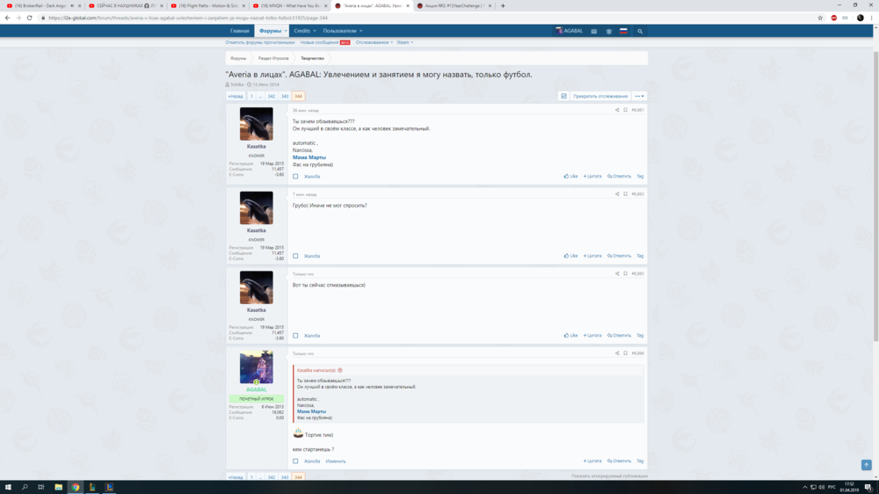
Task: Tick the checkbox on post #6,861
Action: (x=295, y=177)
